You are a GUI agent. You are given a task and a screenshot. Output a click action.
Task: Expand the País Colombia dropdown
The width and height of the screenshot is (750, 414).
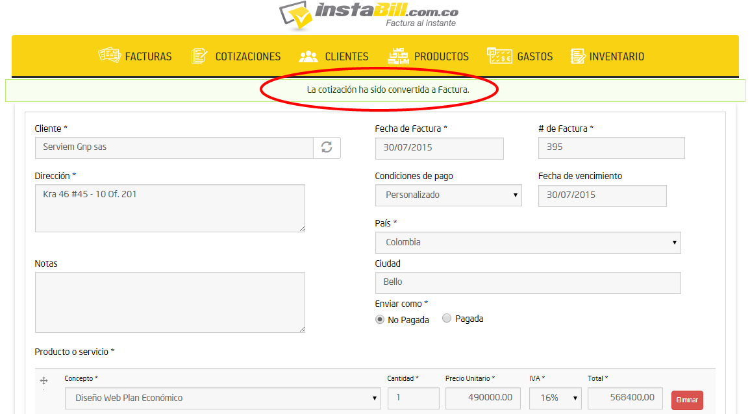(527, 242)
